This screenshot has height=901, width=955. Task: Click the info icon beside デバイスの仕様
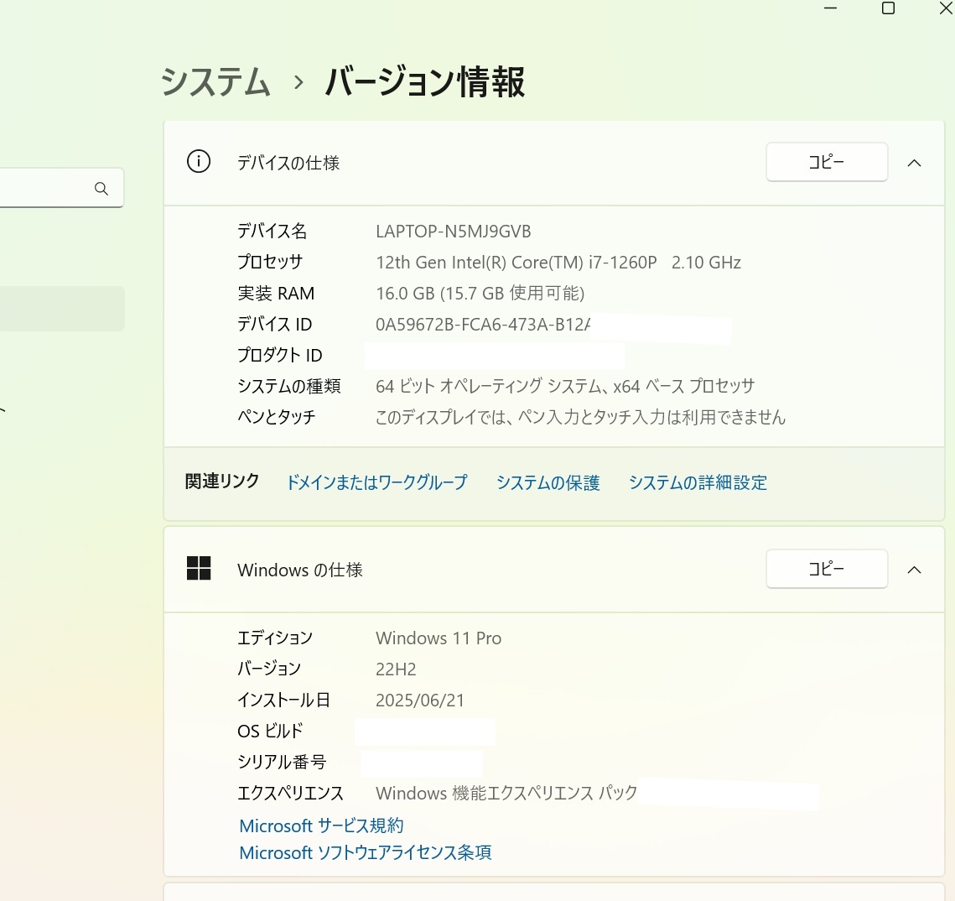(x=199, y=162)
